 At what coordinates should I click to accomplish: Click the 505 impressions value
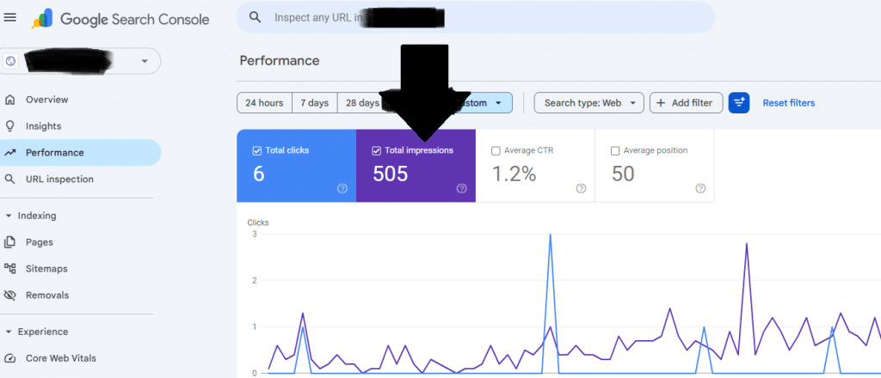point(391,174)
